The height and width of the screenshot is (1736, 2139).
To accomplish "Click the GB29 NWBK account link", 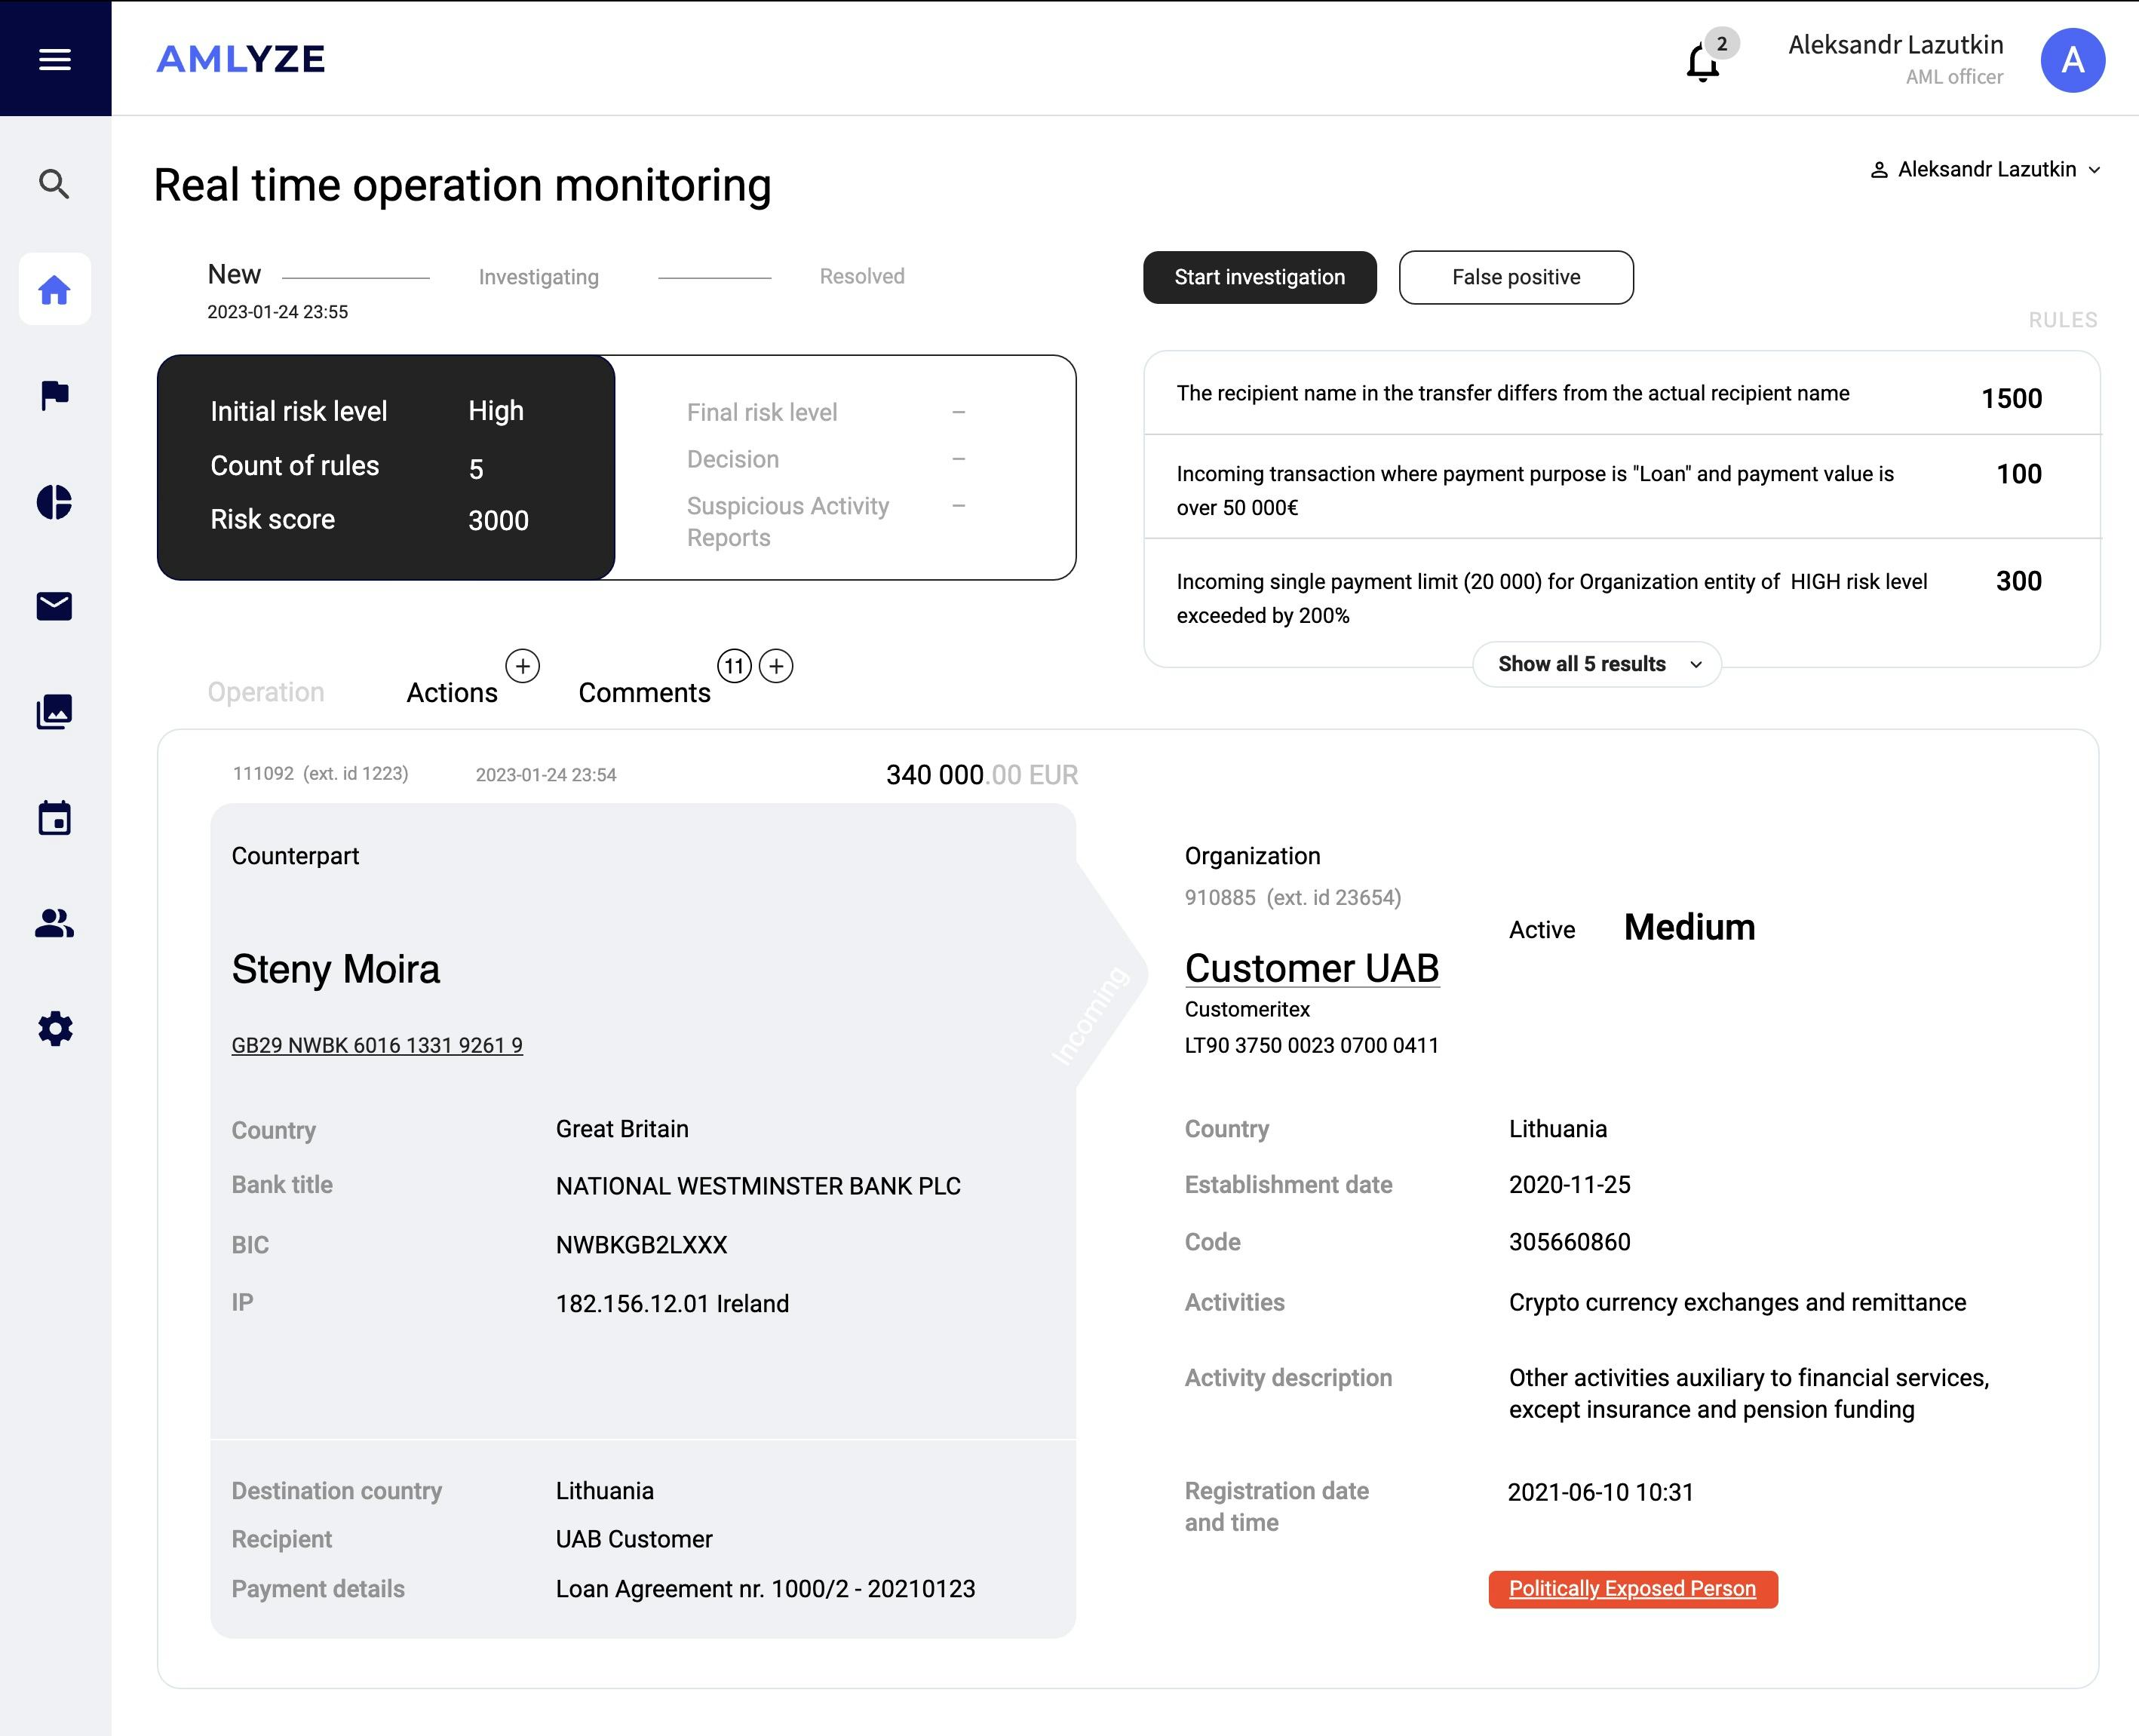I will 376,1044.
